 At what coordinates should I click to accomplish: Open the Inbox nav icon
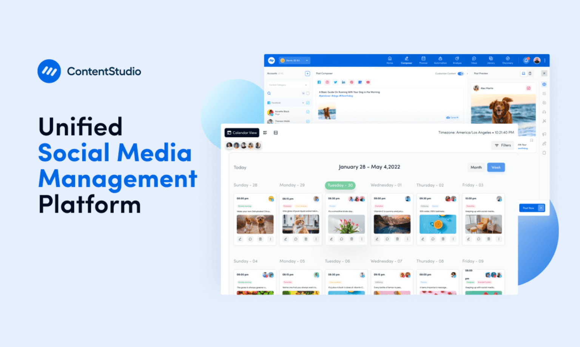(474, 60)
